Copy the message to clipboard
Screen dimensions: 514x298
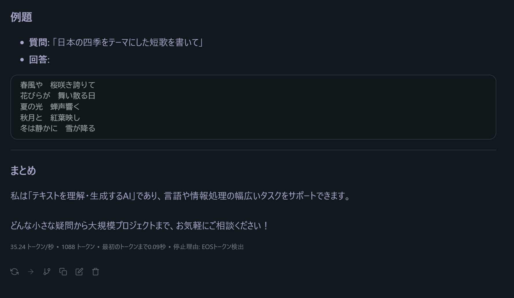(63, 272)
